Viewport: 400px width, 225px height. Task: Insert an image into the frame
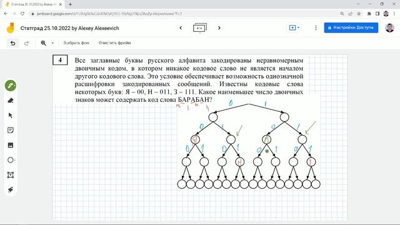click(x=11, y=145)
